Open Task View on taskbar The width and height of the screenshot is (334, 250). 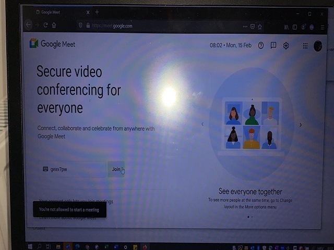pos(49,246)
